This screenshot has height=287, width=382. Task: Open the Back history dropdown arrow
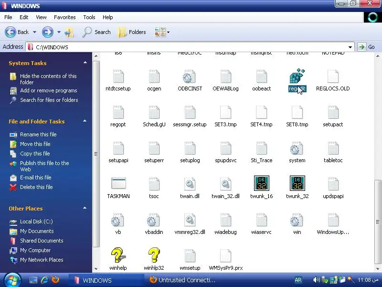point(34,32)
